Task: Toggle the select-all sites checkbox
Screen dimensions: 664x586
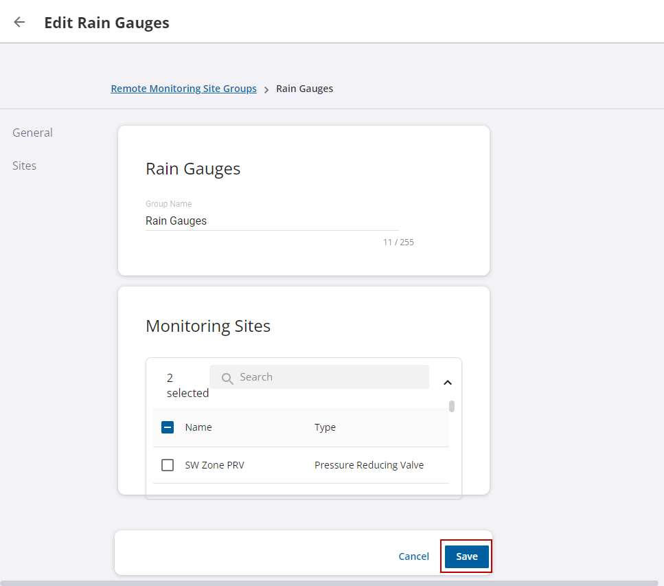Action: 168,427
